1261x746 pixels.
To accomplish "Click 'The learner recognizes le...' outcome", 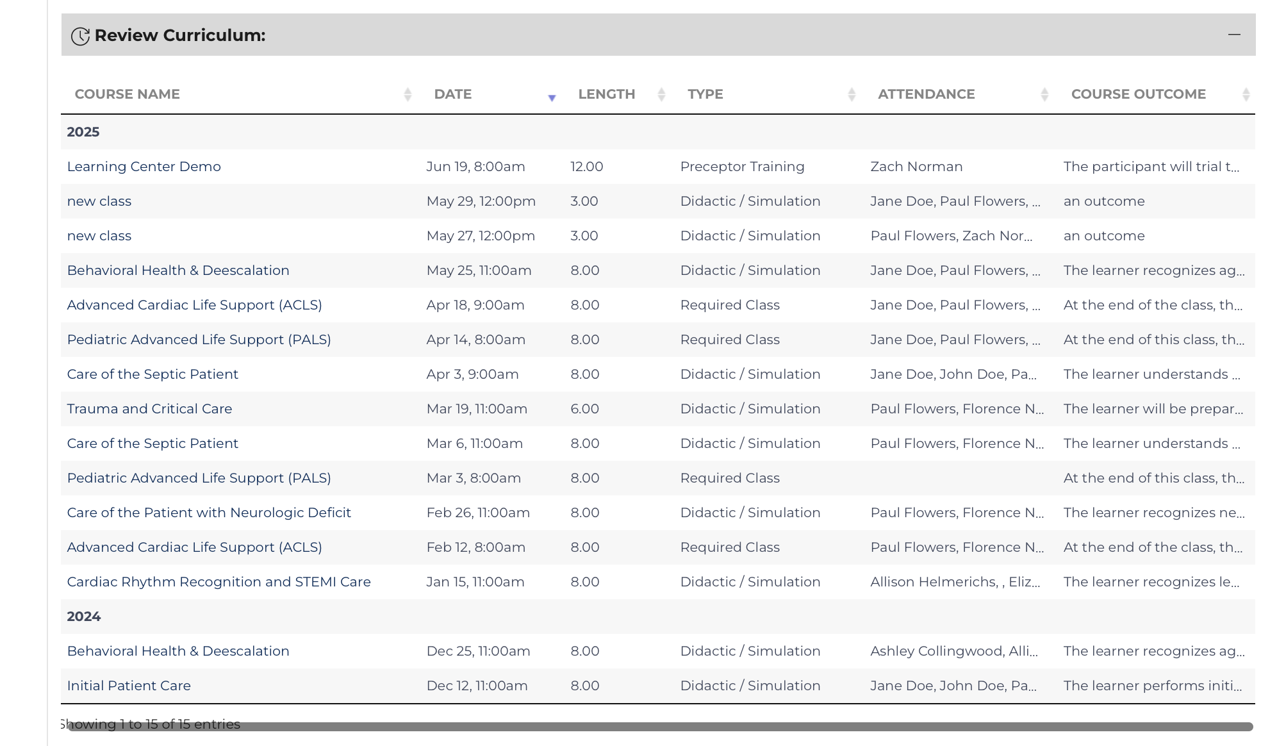I will [x=1151, y=582].
